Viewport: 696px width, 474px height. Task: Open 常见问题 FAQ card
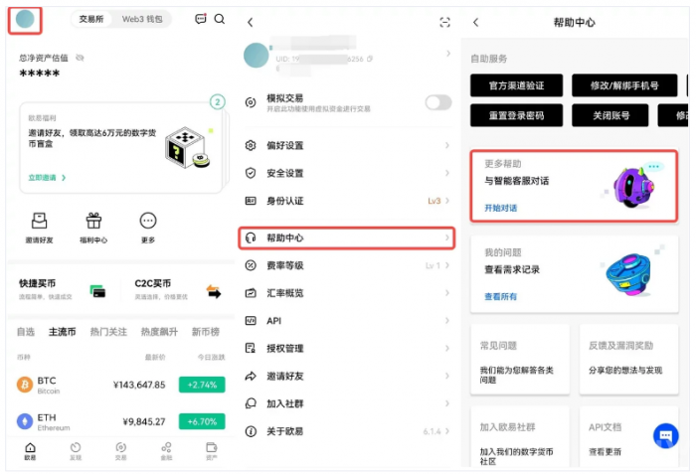pos(520,360)
